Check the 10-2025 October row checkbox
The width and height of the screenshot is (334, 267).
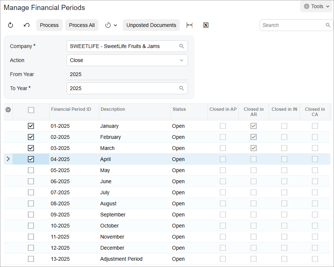pos(31,226)
